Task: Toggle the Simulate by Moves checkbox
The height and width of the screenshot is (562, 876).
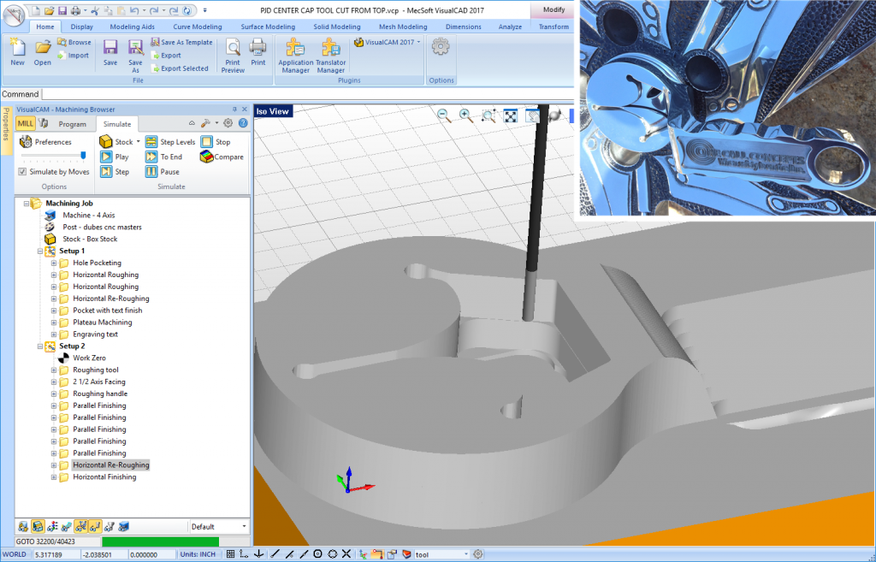Action: tap(22, 172)
